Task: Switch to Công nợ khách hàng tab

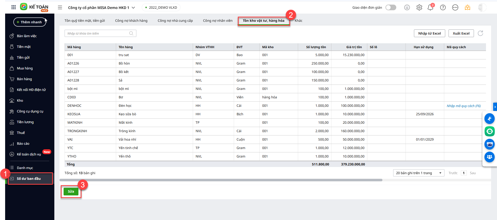Action: [x=131, y=21]
